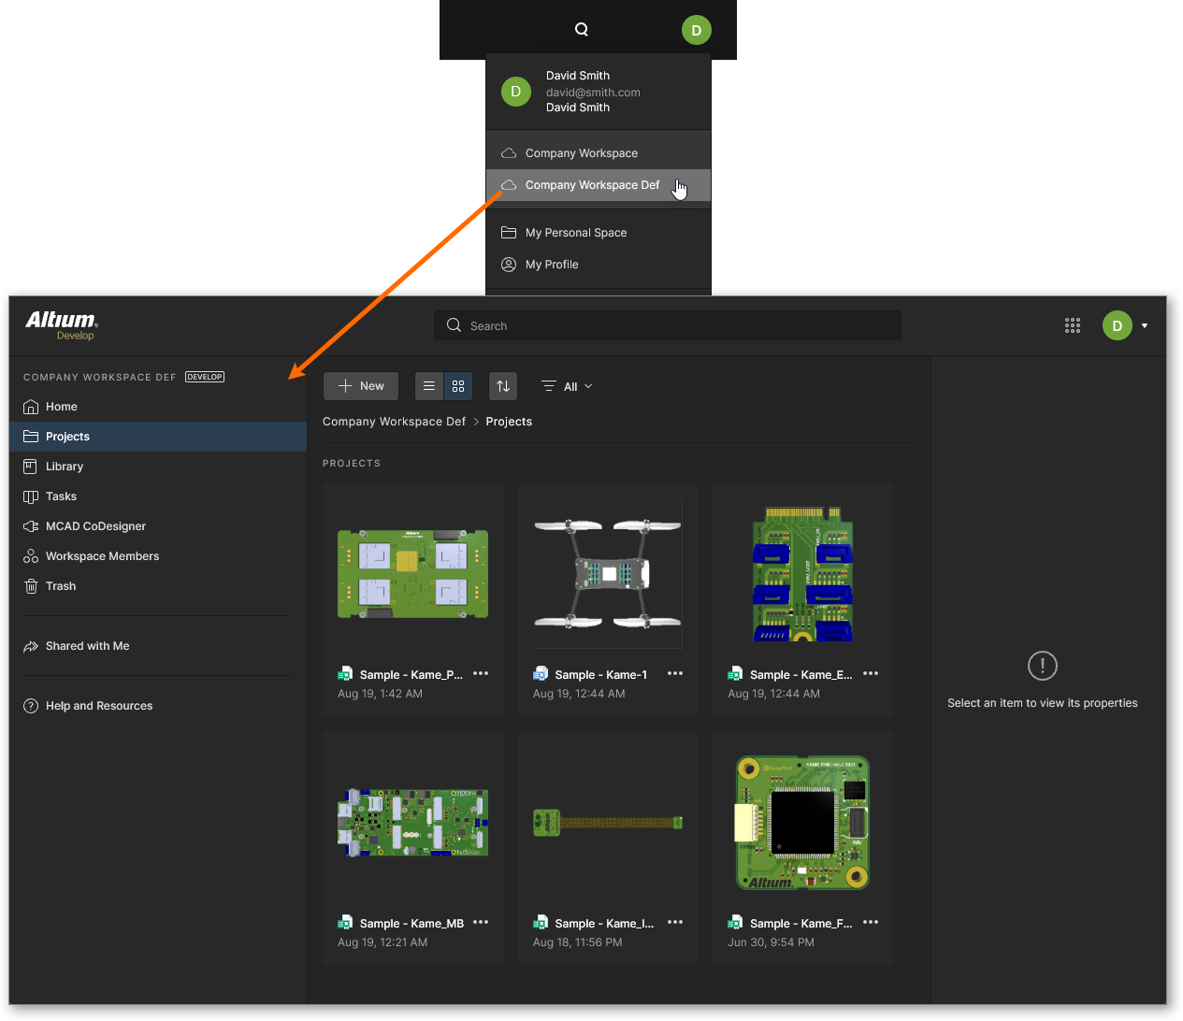Click the DEVELOP badge next to workspace name
Screen dimensions: 1183x1021
pos(205,377)
